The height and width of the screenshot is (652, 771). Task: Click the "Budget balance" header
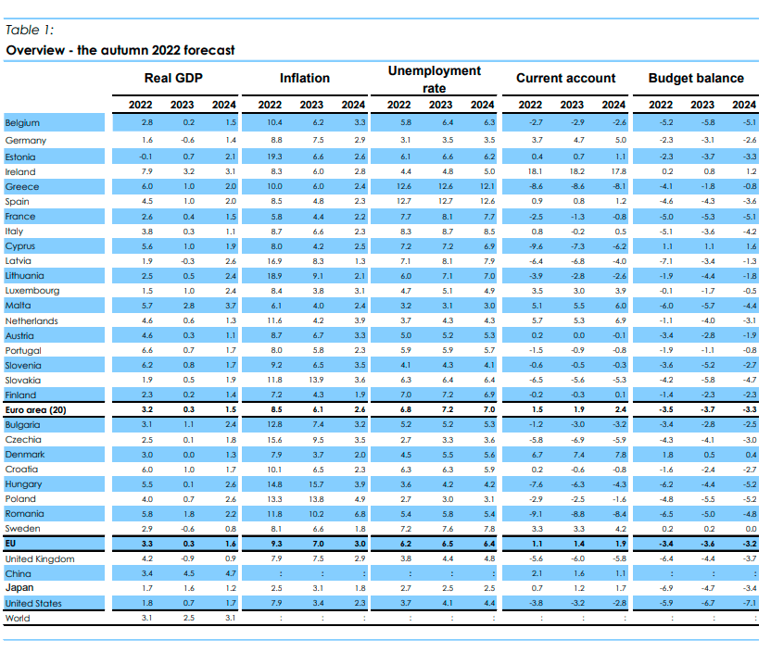coord(695,79)
